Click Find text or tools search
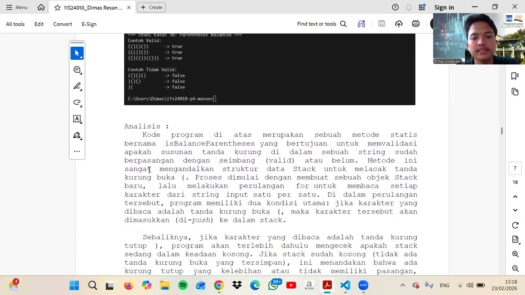 coord(322,24)
